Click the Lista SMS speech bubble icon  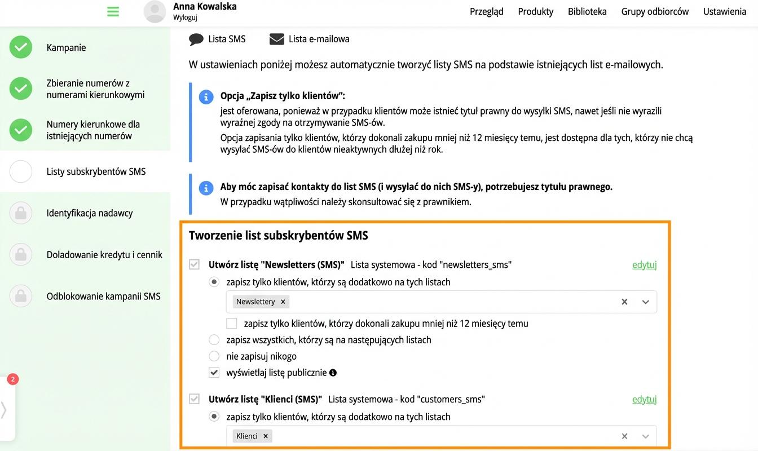tap(196, 39)
